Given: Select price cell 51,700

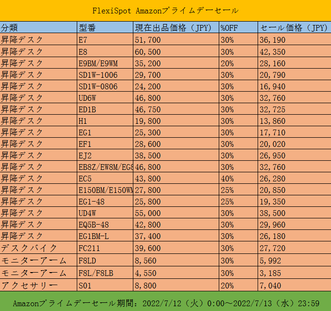Looking at the screenshot, I should tap(176, 39).
